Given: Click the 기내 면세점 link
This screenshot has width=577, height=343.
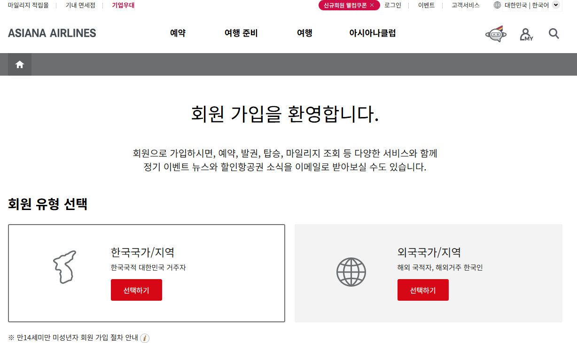Looking at the screenshot, I should (x=80, y=5).
